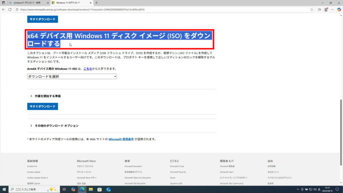Click the top '今すぐダウンロード' button
The image size is (343, 193).
point(42,19)
